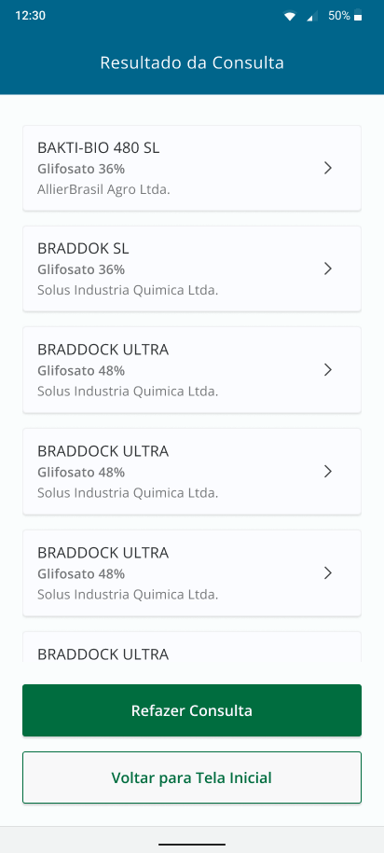Expand the first BRADDOCK ULTRA entry's chevron
Screen dimensions: 384x853
[x=327, y=370]
